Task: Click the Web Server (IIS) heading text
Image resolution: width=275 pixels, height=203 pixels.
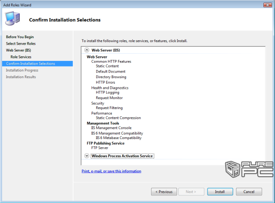Action: (x=106, y=50)
